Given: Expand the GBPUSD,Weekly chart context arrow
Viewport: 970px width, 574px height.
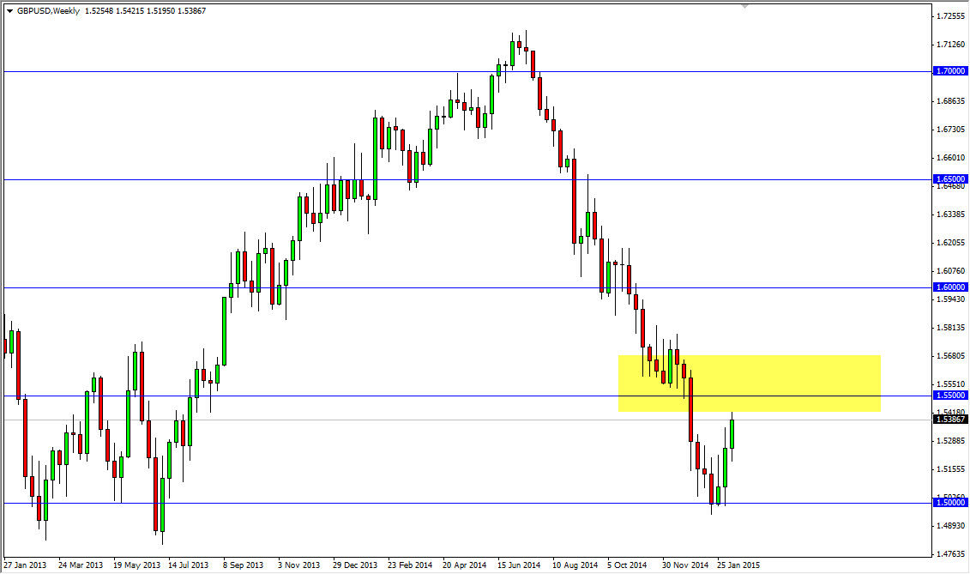Looking at the screenshot, I should 9,10.
